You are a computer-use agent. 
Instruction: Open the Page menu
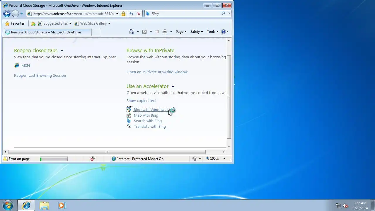[181, 32]
